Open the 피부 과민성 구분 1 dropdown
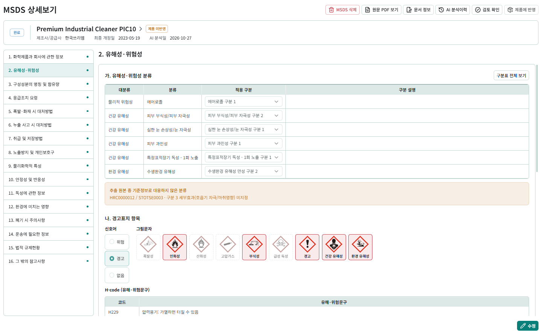Viewport: 540px width, 331px height. pyautogui.click(x=244, y=143)
